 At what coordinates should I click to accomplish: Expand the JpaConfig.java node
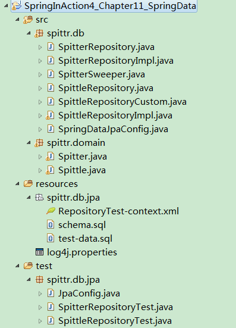(40, 293)
